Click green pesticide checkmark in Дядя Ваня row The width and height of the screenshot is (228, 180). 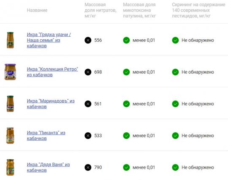[175, 167]
